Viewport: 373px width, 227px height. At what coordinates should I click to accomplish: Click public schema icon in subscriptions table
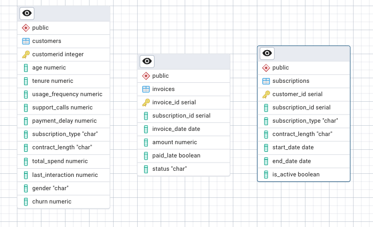(266, 67)
